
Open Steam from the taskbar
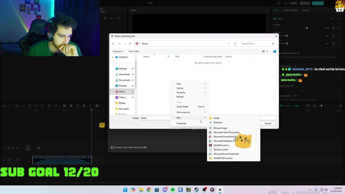coord(196,190)
